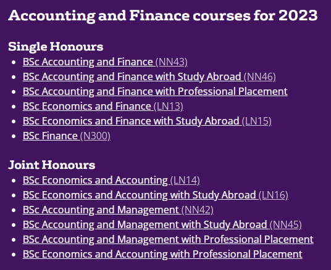Screen dimensions: 331x270
Task: Open BSc Accounting and Management with Study Abroad
Action: [x=162, y=224]
